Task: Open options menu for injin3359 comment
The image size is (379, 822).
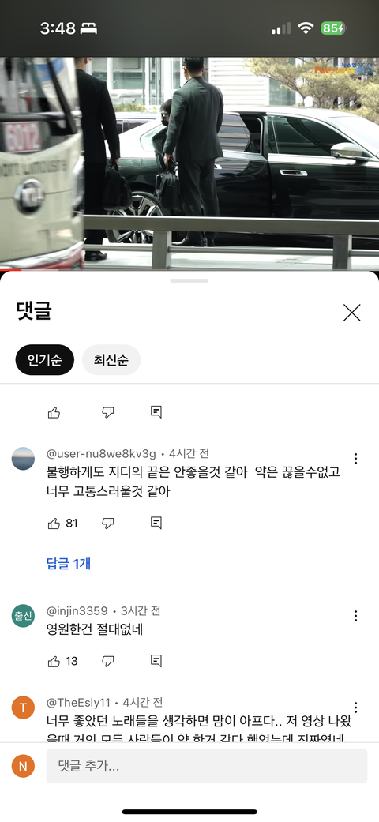Action: pos(356,615)
